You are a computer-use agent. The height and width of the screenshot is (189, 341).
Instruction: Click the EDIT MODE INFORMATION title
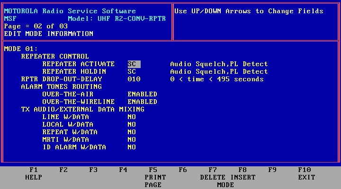pos(49,34)
